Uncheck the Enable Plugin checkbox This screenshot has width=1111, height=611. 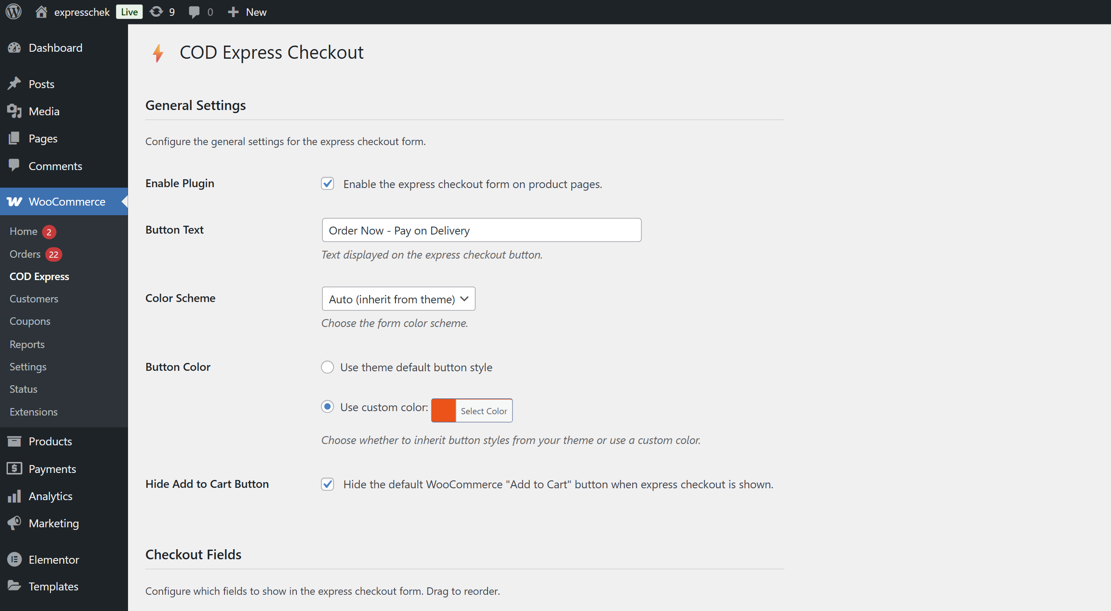[x=328, y=184]
